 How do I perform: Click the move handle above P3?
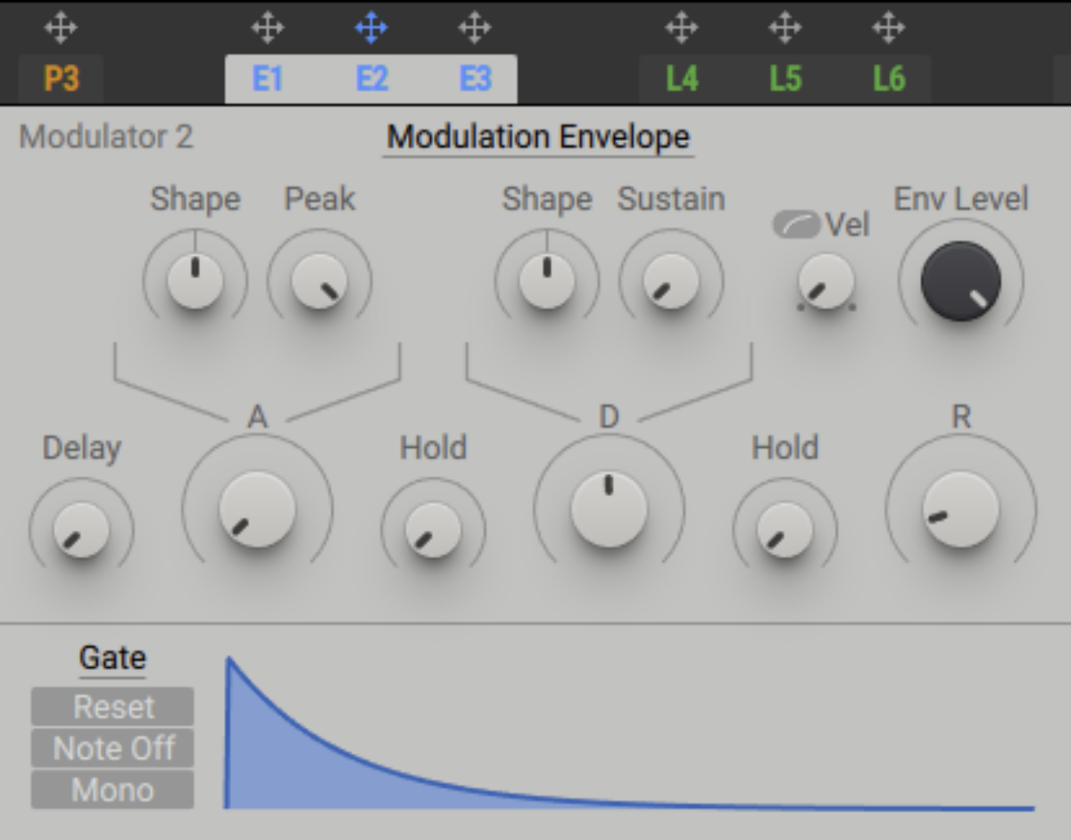[x=61, y=29]
